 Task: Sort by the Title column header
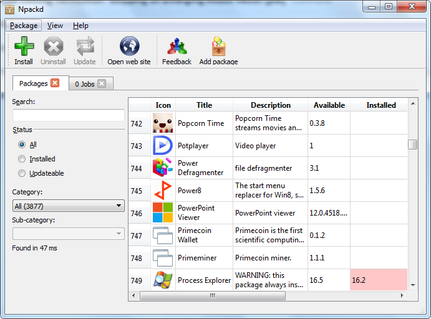(204, 105)
